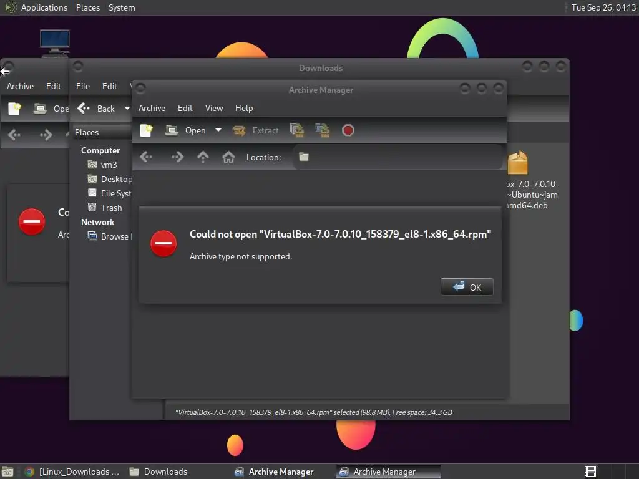
Task: Click workspace switcher icon in bottom panel
Action: [590, 472]
